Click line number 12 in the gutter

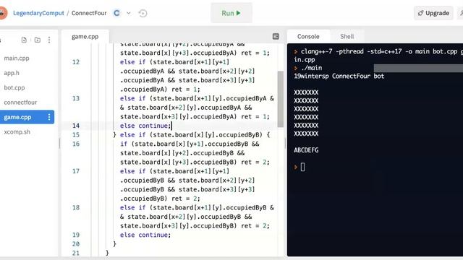click(x=76, y=62)
